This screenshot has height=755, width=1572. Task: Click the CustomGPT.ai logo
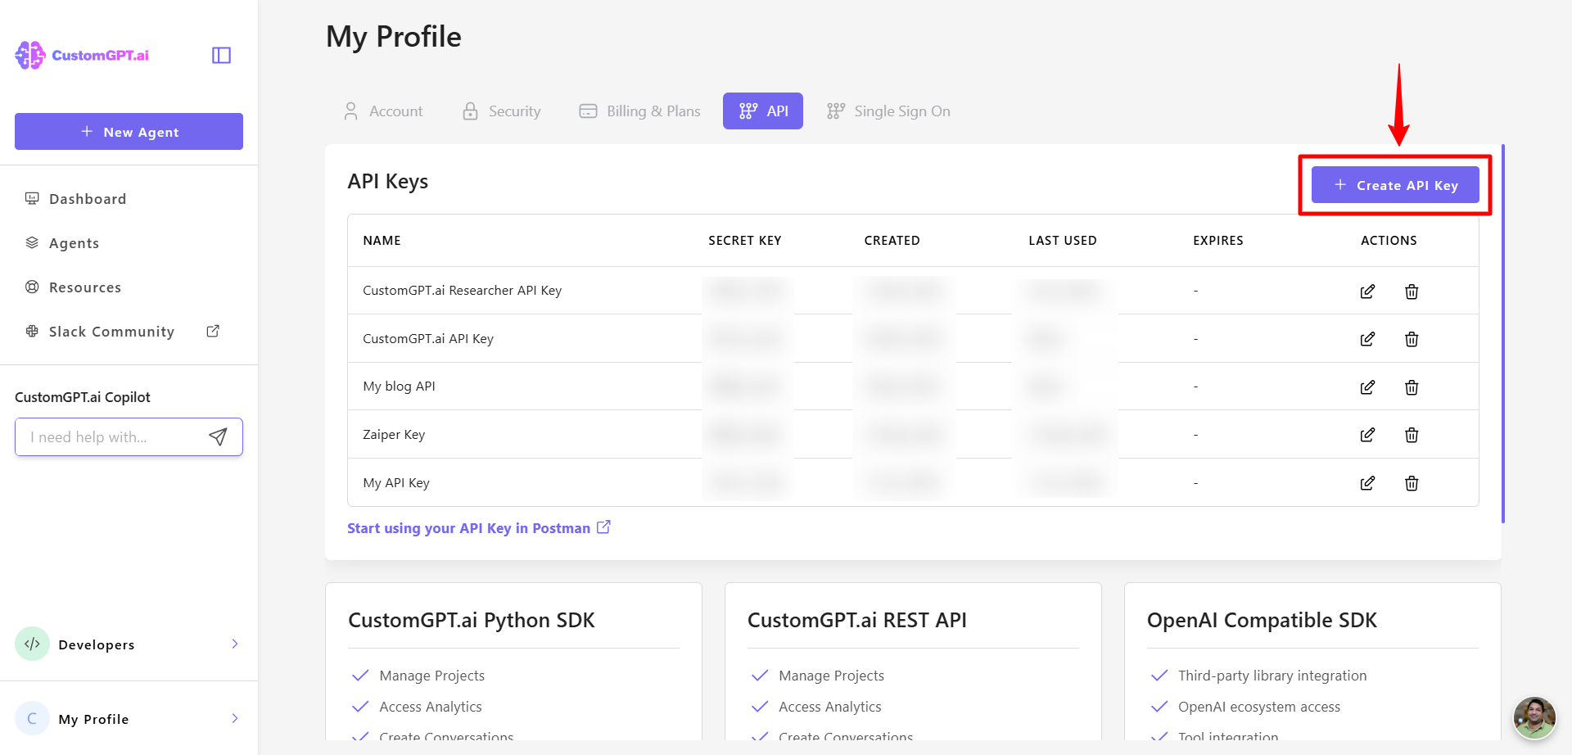[82, 55]
